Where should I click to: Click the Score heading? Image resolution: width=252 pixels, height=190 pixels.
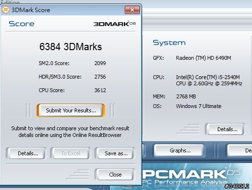[x=22, y=24]
